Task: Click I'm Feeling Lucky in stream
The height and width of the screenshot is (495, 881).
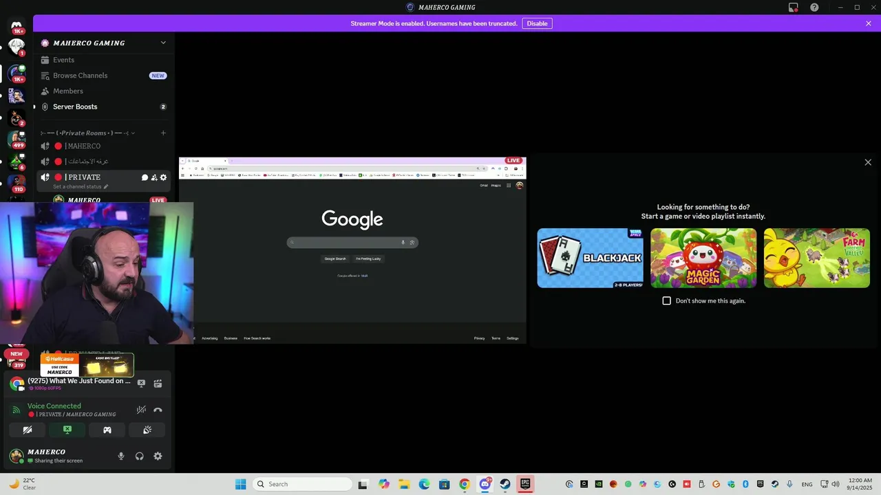Action: (368, 258)
